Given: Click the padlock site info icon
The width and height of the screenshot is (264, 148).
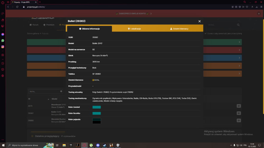Looking at the screenshot, I should pos(24,7).
